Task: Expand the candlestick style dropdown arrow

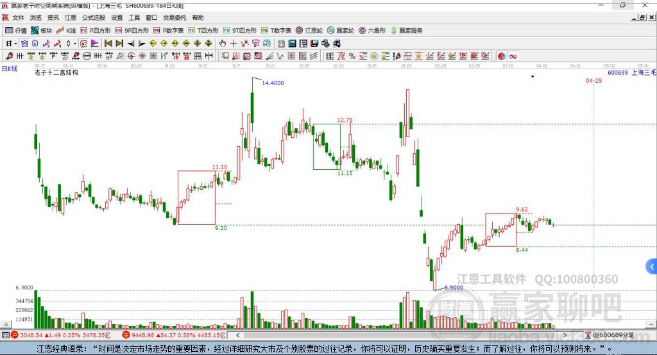Action: pyautogui.click(x=74, y=44)
